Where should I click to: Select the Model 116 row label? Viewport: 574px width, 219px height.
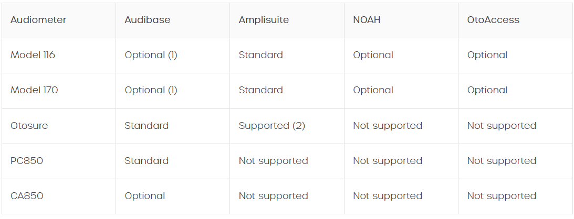pos(33,55)
